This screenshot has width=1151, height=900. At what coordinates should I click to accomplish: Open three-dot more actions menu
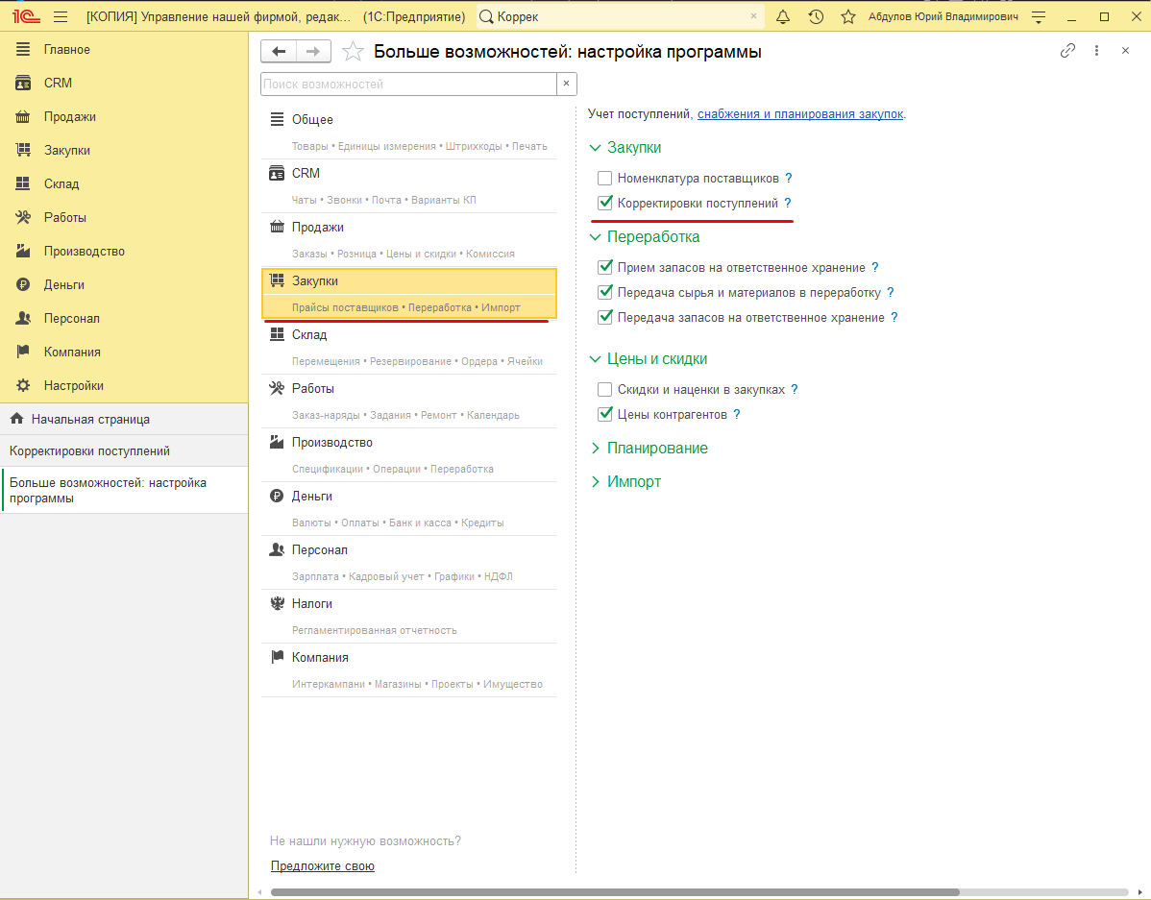pyautogui.click(x=1096, y=51)
